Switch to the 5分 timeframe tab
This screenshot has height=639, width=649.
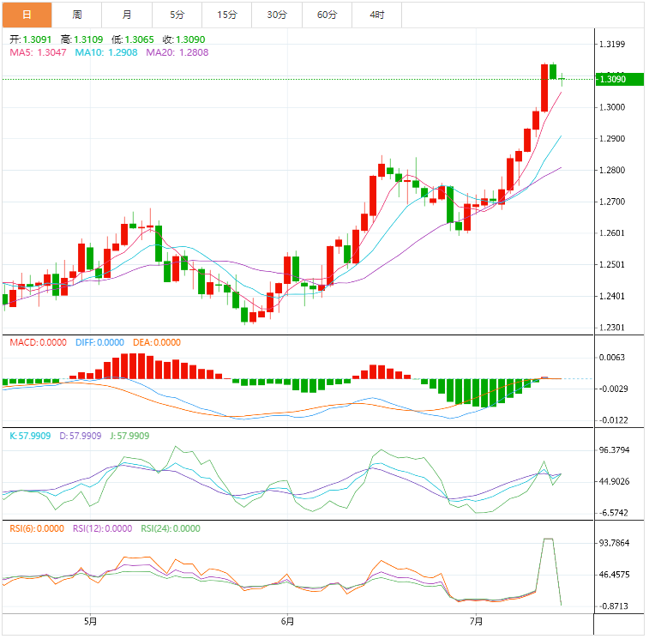177,15
